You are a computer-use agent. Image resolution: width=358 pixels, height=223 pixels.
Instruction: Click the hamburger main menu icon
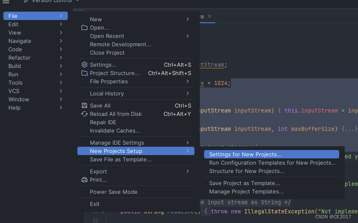tap(6, 2)
